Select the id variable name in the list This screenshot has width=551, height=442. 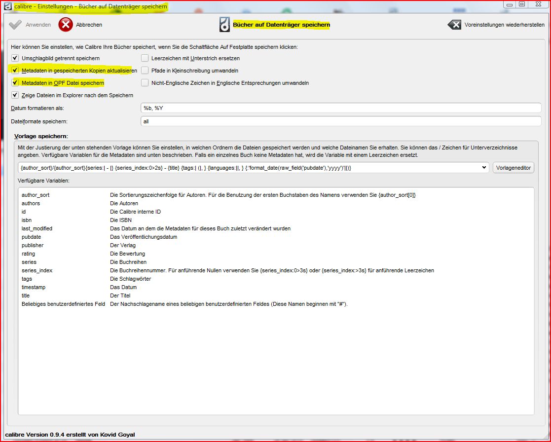(x=24, y=212)
